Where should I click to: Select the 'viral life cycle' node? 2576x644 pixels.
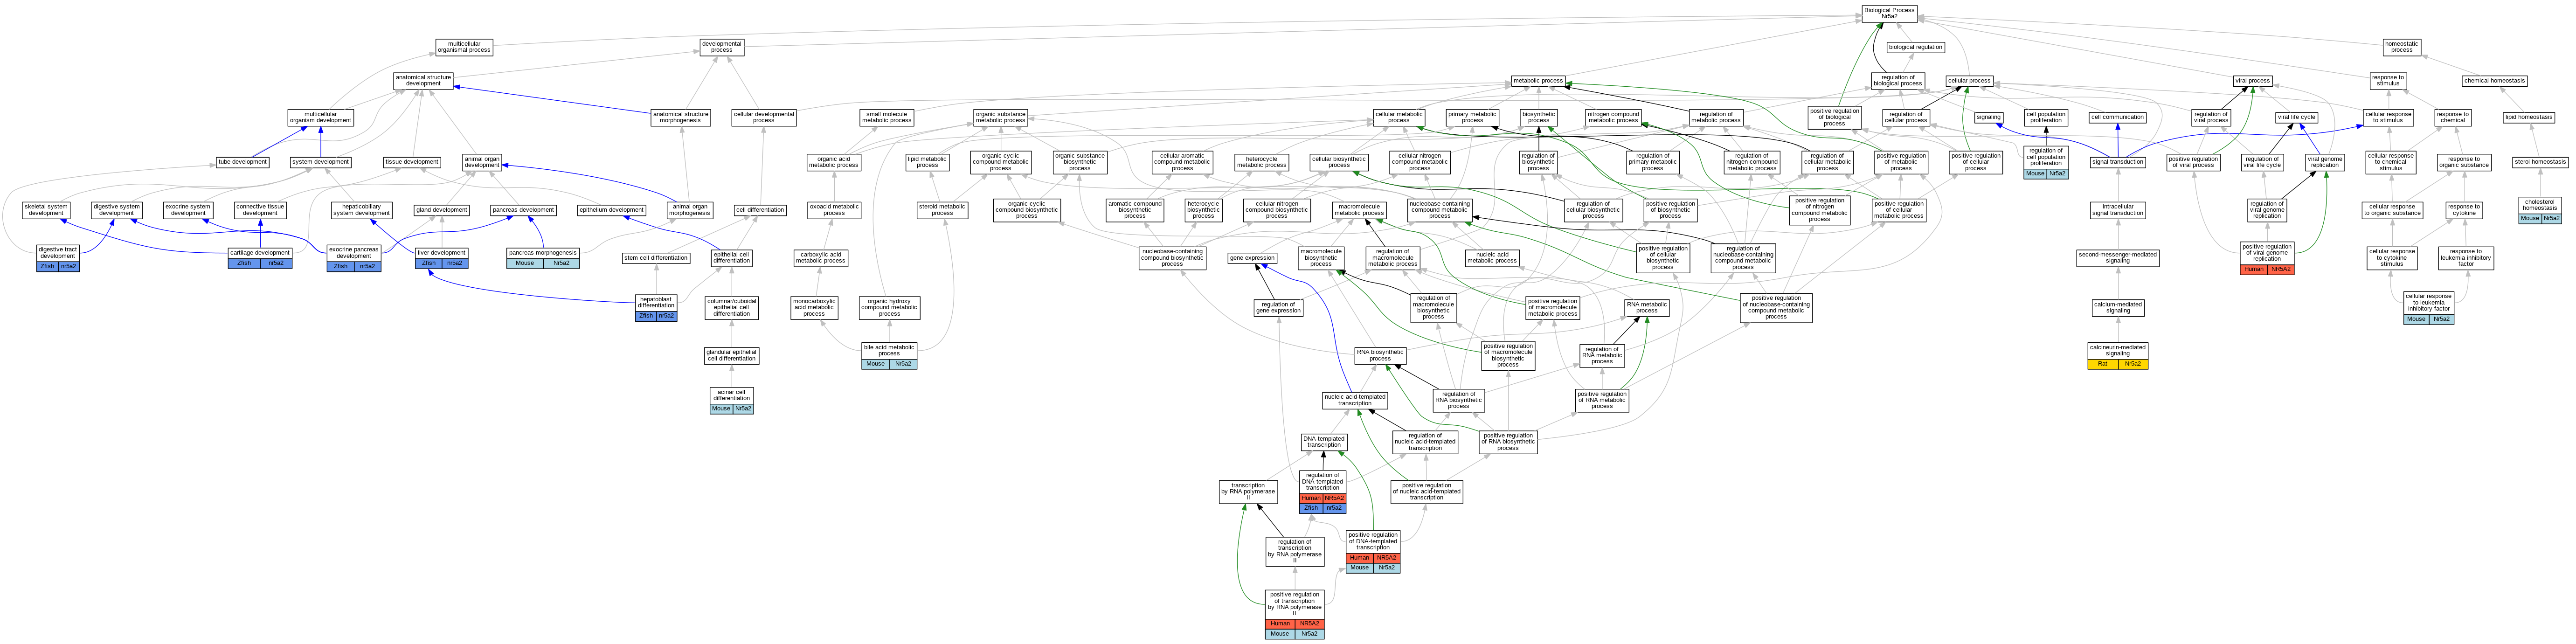pyautogui.click(x=2297, y=117)
